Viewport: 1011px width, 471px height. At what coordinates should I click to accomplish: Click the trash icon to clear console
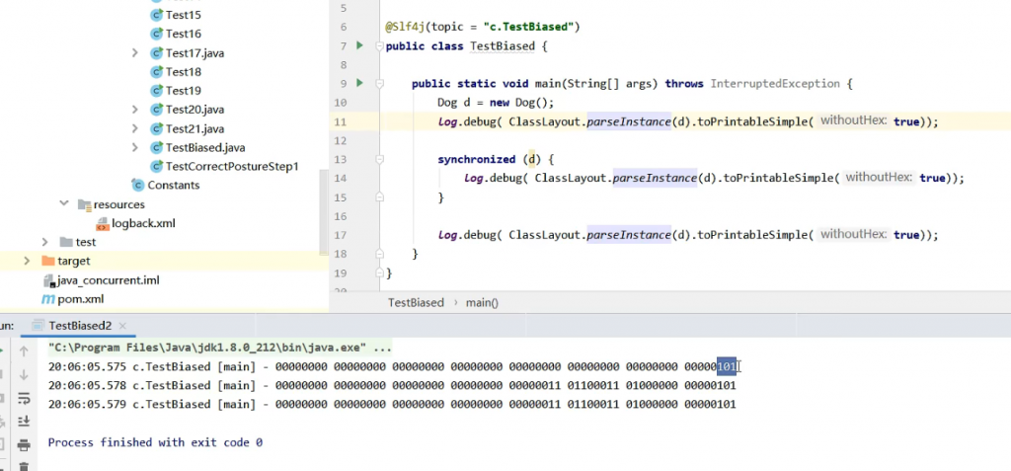[24, 465]
